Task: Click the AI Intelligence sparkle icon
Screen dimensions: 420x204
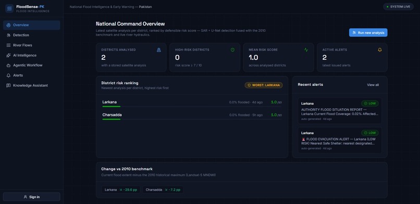Action: 8,55
